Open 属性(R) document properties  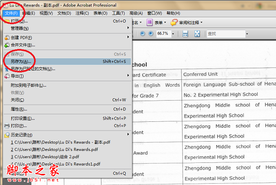tap(67, 109)
